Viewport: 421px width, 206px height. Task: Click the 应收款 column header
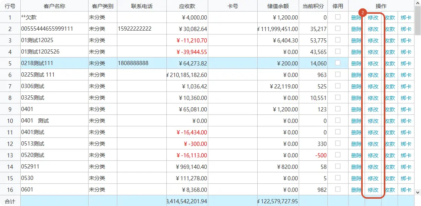click(x=187, y=6)
